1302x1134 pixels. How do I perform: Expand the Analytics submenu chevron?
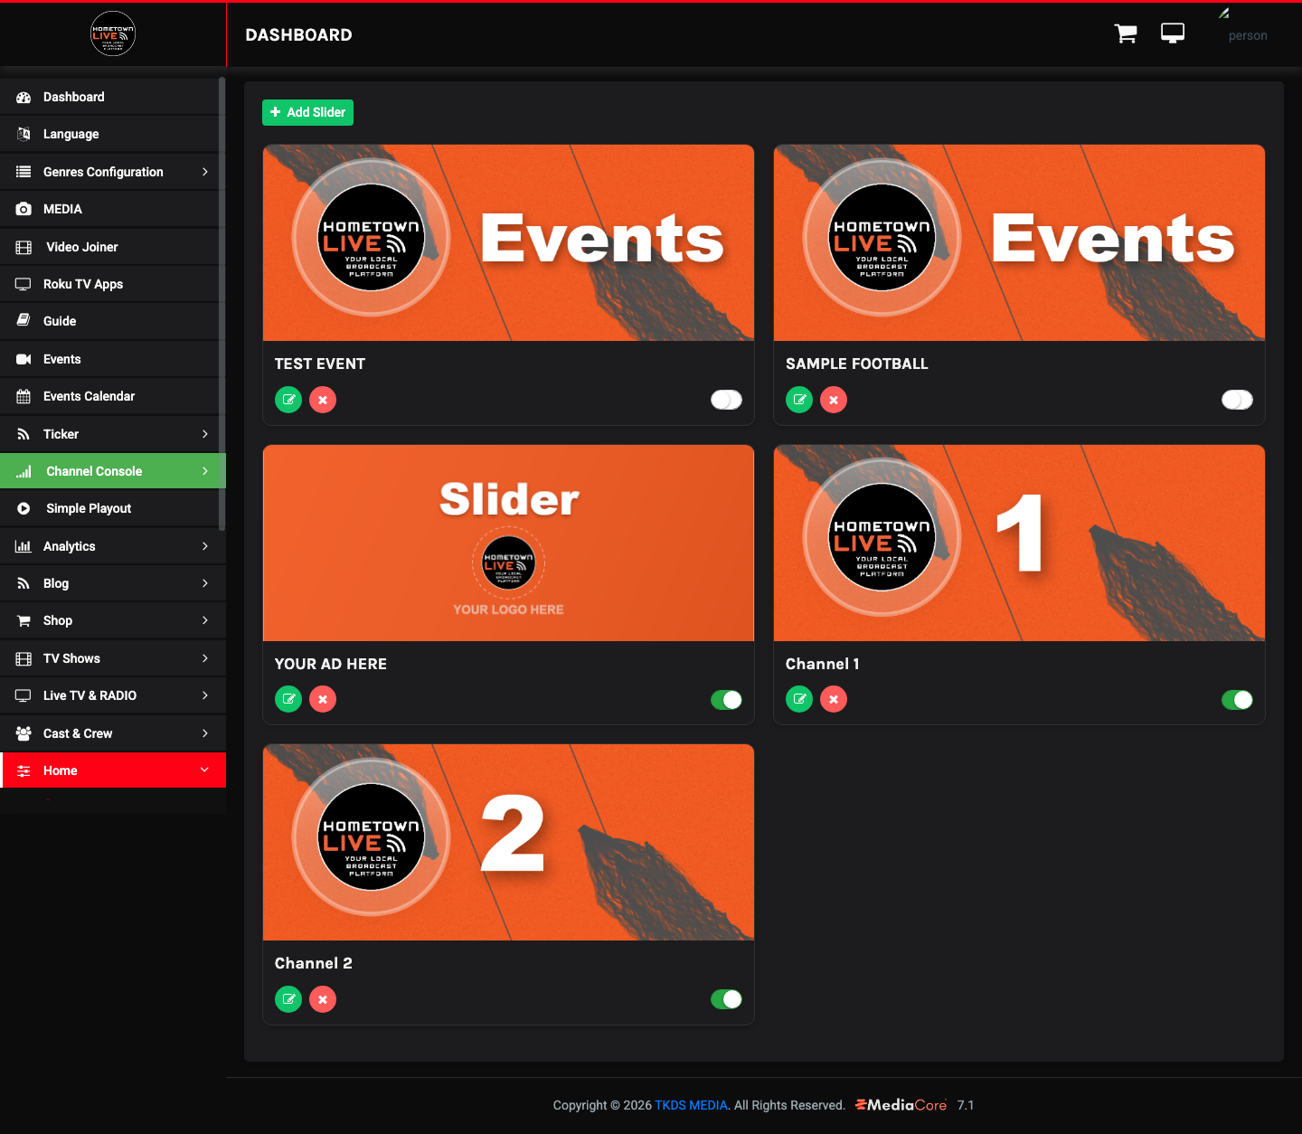[x=205, y=546]
